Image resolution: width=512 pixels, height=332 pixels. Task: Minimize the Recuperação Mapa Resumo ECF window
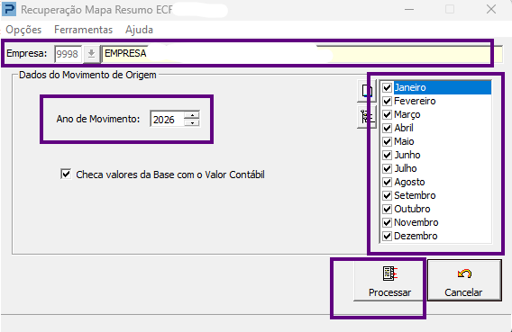[409, 10]
